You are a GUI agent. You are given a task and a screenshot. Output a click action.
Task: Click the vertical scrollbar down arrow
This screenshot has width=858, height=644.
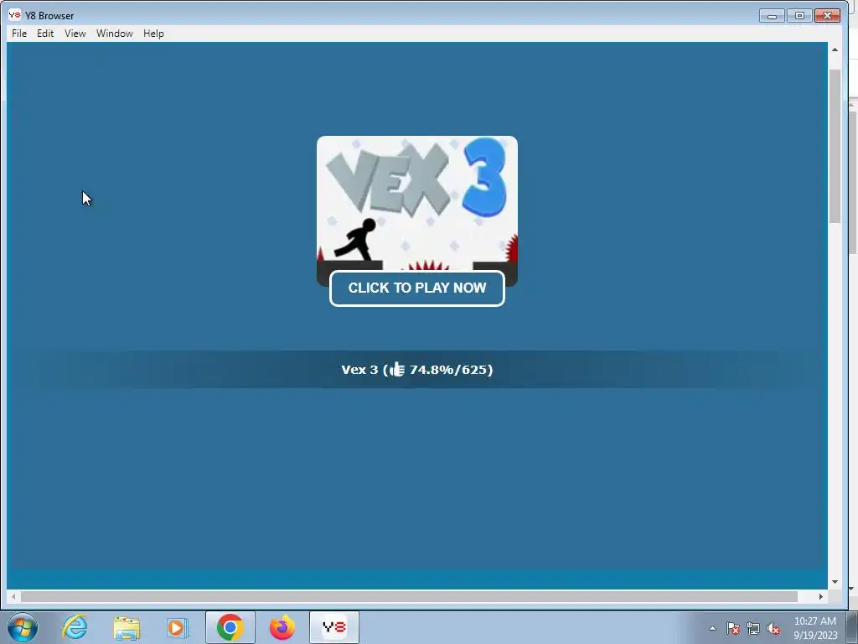835,582
